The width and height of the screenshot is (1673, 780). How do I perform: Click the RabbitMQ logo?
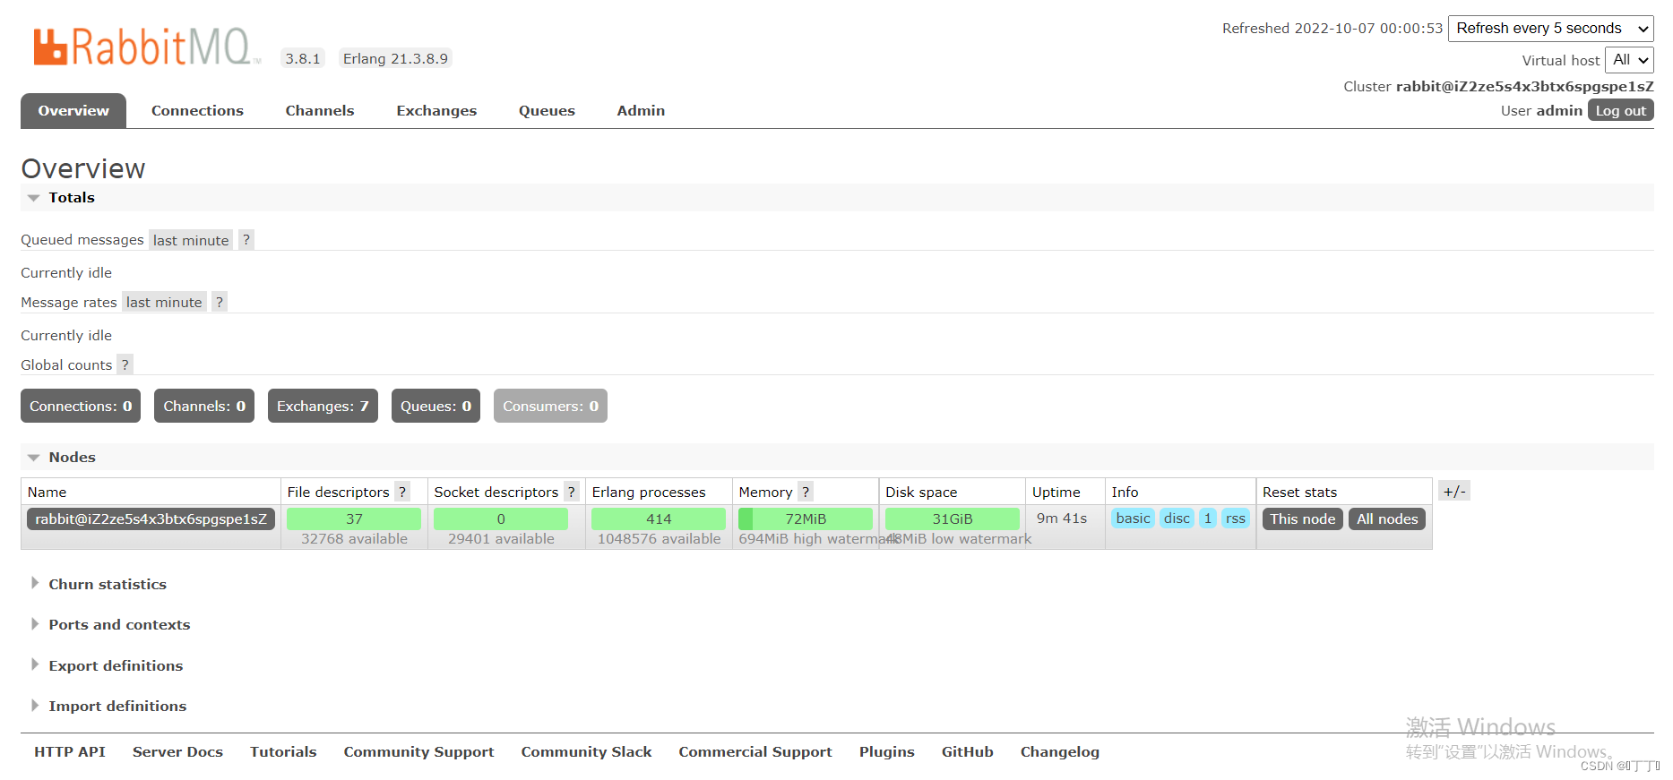(x=147, y=47)
